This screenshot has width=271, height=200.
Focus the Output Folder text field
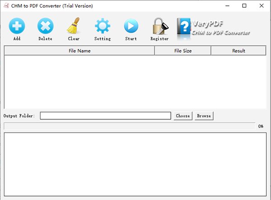pos(105,116)
